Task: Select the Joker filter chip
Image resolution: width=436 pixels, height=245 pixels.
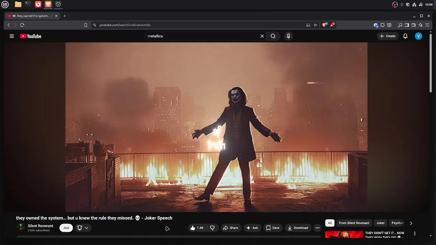Action: (x=380, y=223)
